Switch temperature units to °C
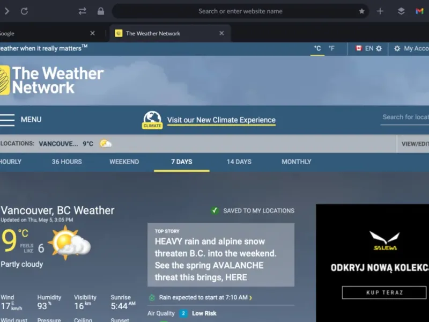 [x=317, y=48]
